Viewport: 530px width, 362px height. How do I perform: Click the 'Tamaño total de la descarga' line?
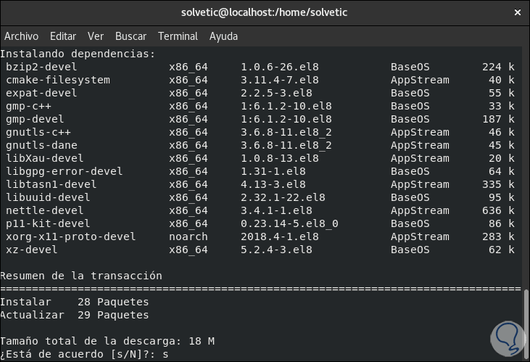coord(107,341)
